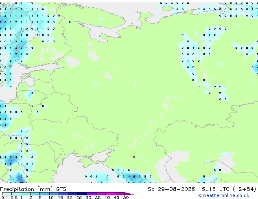The height and width of the screenshot is (199, 258).
Task: Select the 2–5 mm legend color swatch
Action: (35, 194)
